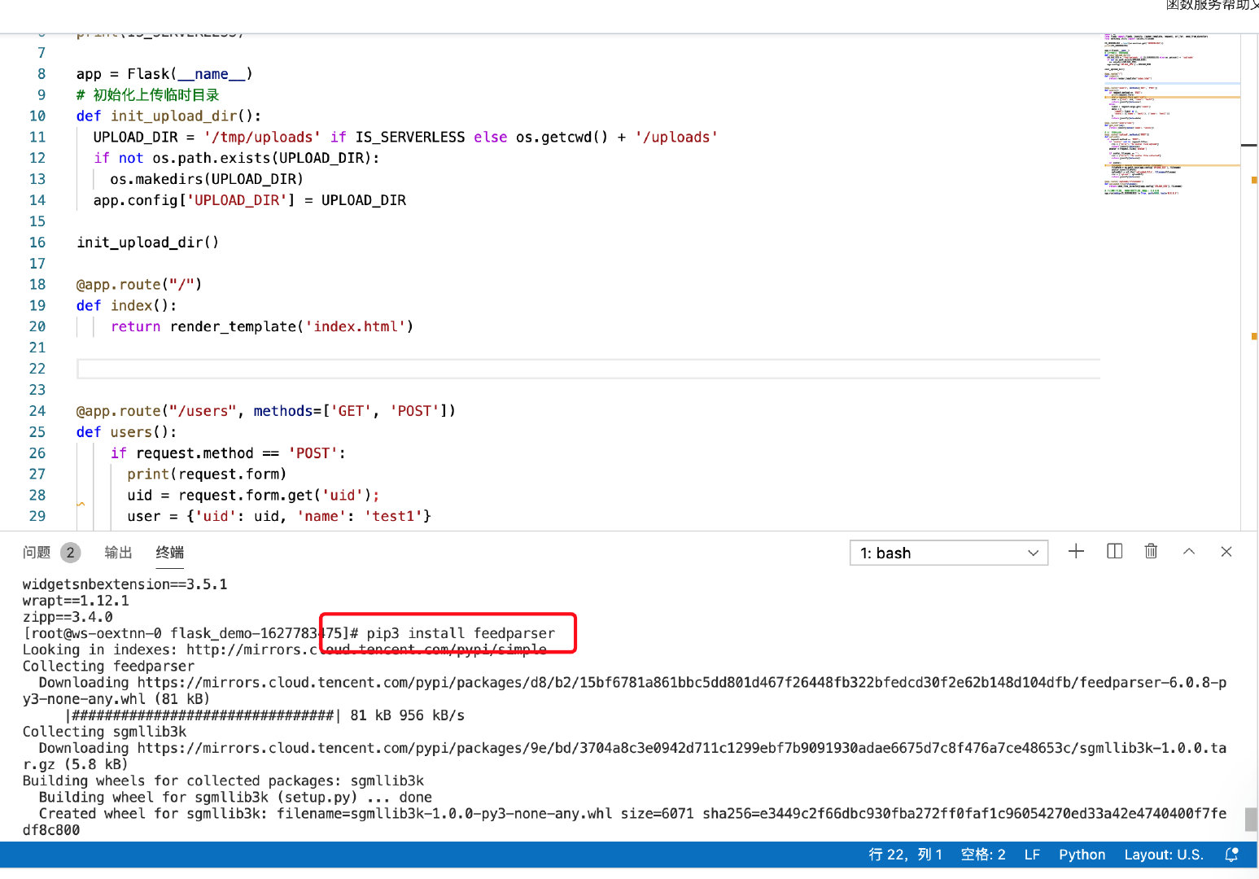
Task: Select the 终端 tab
Action: 170,553
